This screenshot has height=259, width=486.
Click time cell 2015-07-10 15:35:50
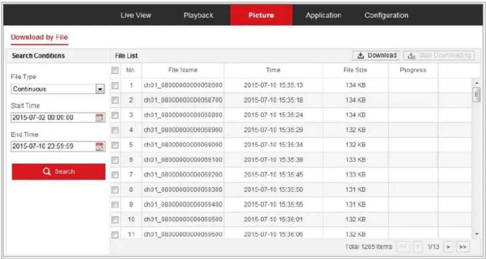pyautogui.click(x=273, y=190)
